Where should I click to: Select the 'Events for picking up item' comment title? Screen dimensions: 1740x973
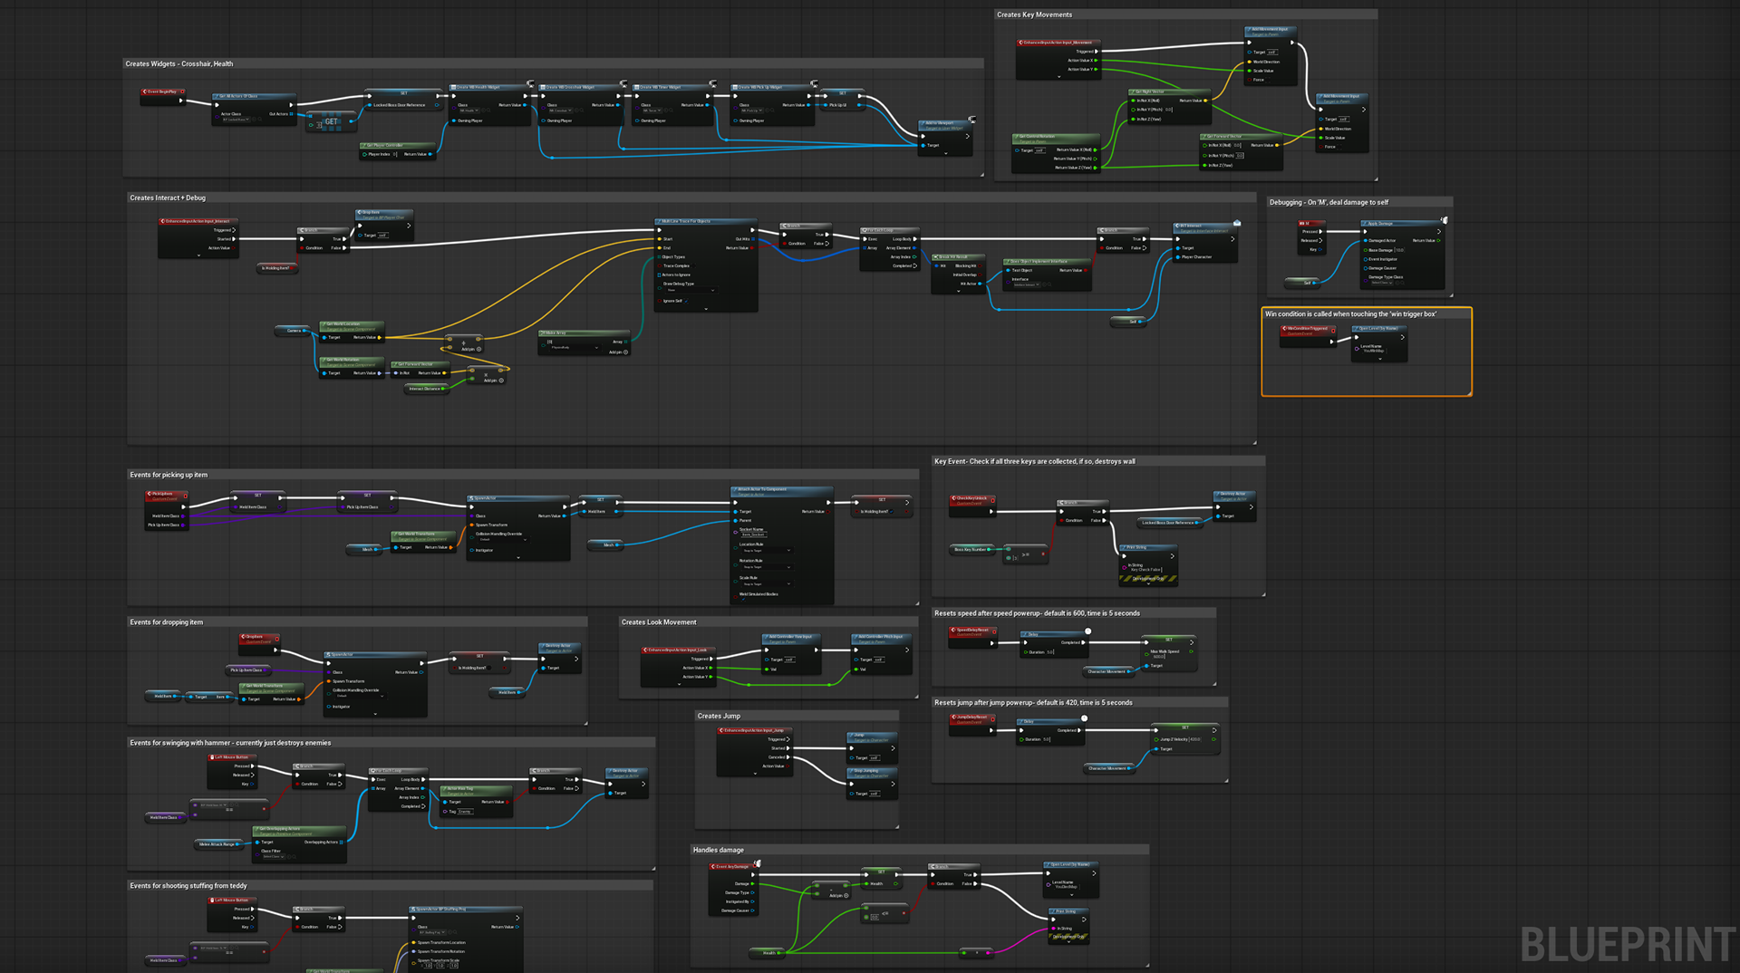(169, 475)
